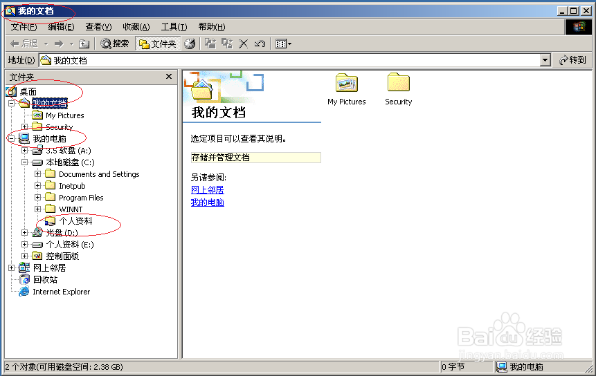
Task: Open the 文件(F) menu
Action: point(24,27)
